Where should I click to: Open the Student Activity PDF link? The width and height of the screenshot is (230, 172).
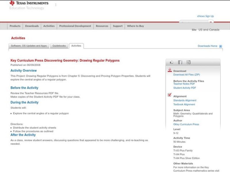coord(185,88)
